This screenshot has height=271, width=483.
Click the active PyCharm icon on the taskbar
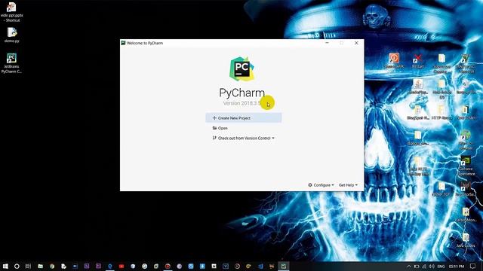(284, 266)
